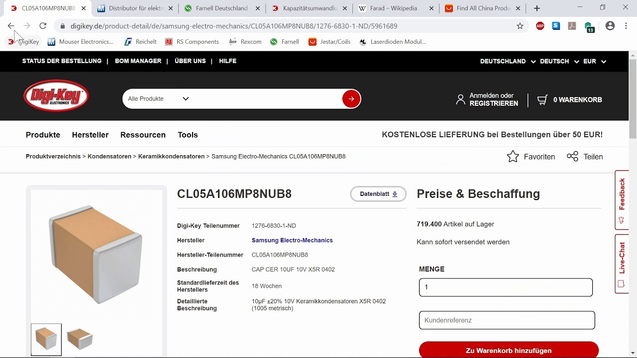Click the Favoriten star icon
The image size is (637, 358).
pyautogui.click(x=513, y=157)
